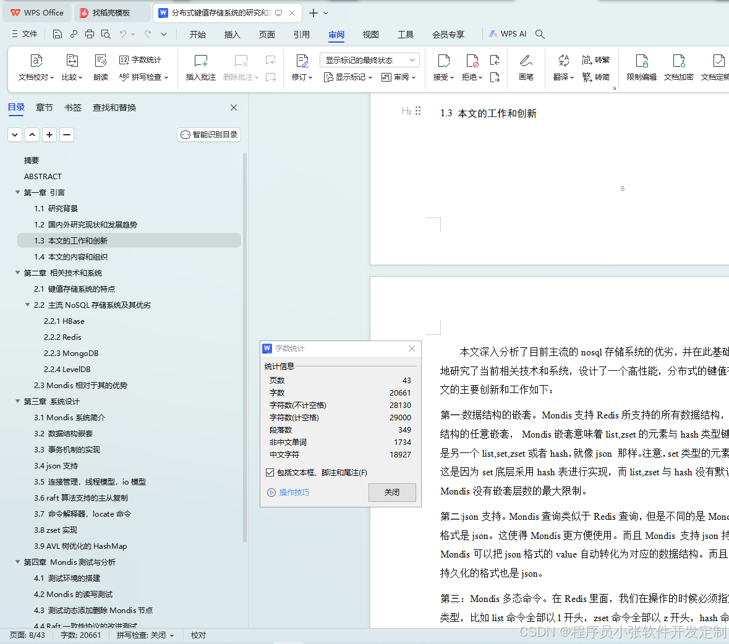
Task: Click the new tab plus button
Action: coord(313,13)
